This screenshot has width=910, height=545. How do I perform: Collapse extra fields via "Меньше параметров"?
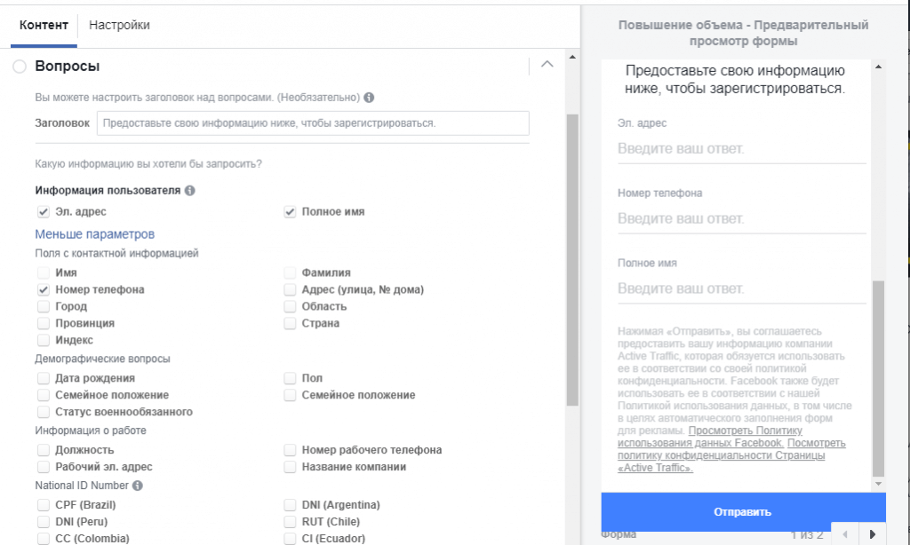95,234
